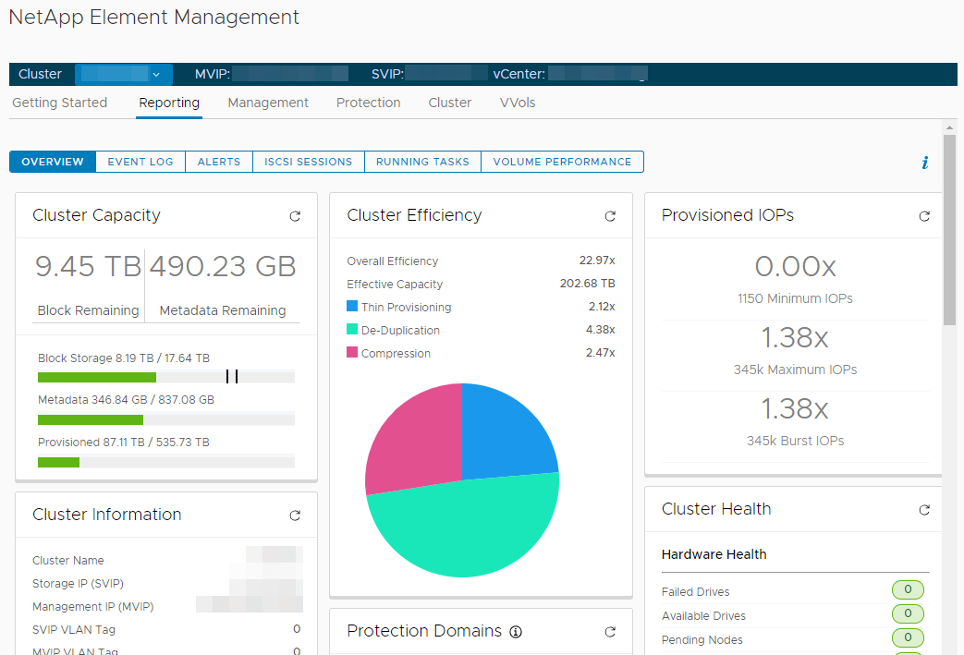This screenshot has width=964, height=655.
Task: Open the Alerts sub-tab
Action: pyautogui.click(x=219, y=162)
